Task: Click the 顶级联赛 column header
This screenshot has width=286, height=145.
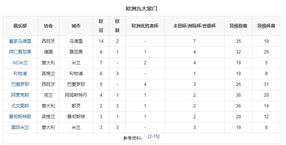Action: 238,26
